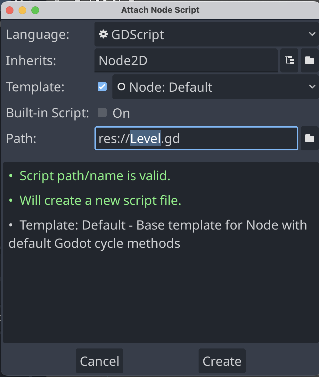Maximize the dialog with the green button
Screen dimensions: 319x377
click(35, 10)
